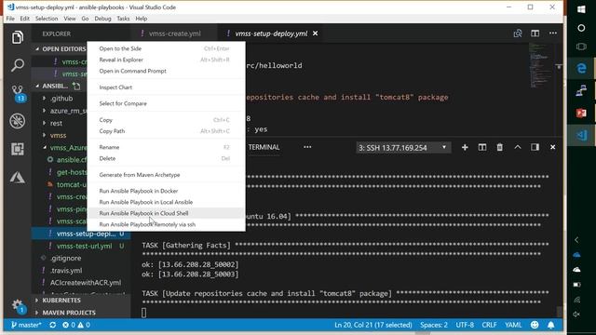
Task: Choose Generate from Maven Archetype
Action: (166, 175)
